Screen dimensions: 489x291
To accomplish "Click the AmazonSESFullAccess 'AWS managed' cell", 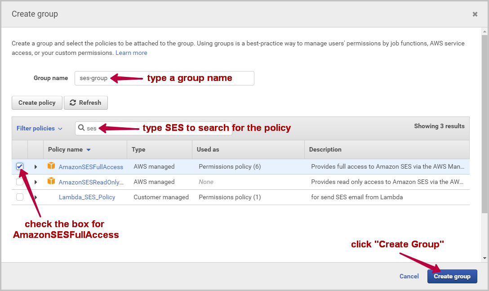I will 154,167.
